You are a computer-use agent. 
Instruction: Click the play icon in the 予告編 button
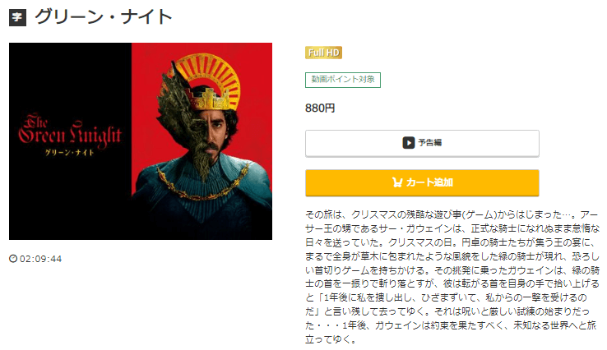coord(409,143)
